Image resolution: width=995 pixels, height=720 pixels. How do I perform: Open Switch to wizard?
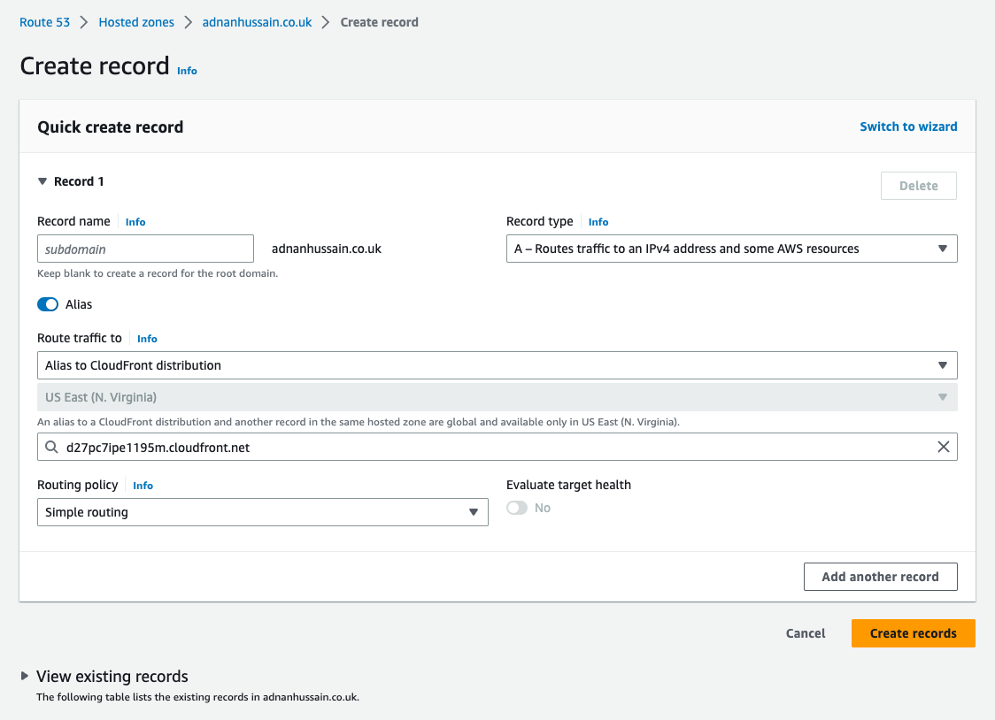[x=908, y=126]
